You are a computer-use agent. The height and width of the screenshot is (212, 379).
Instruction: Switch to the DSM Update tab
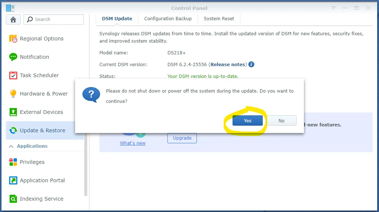(x=117, y=19)
